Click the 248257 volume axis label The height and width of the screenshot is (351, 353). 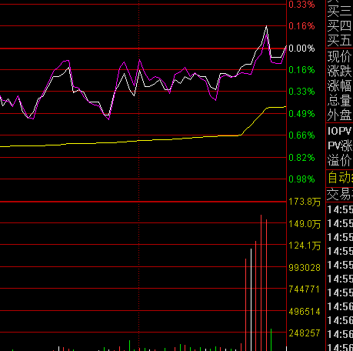click(x=305, y=333)
